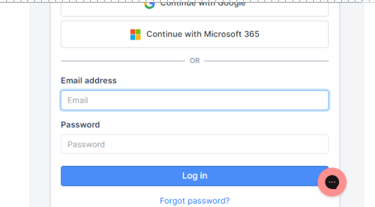Open the chat support bubble
375x207 pixels.
332,182
